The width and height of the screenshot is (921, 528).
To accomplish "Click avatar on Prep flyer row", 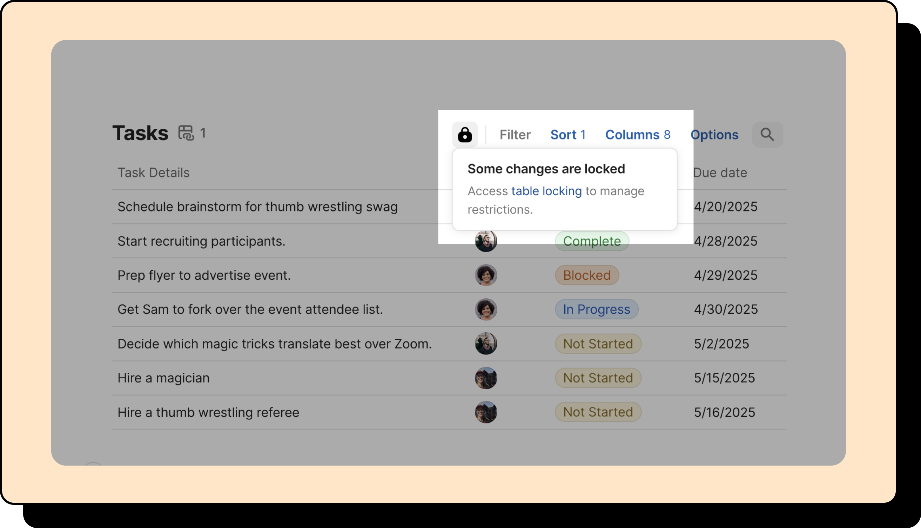I will (x=486, y=275).
